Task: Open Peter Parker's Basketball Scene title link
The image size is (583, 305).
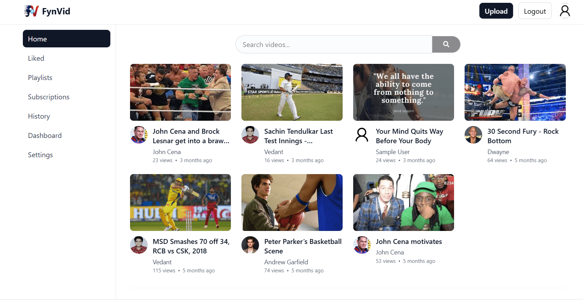Action: 303,246
